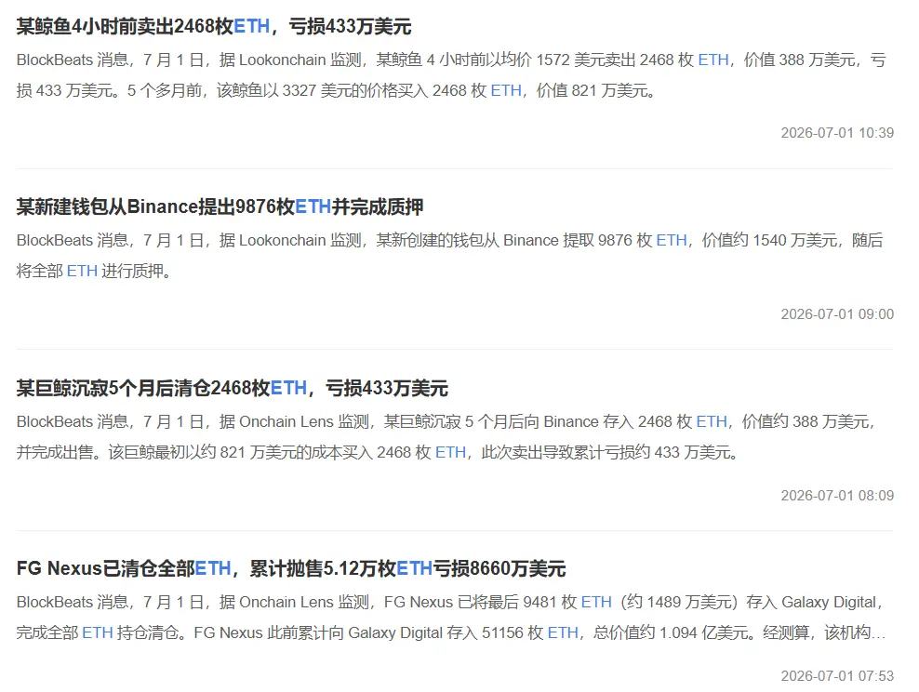Viewport: 919px width, 692px height.
Task: Open headline about giant whale dormant for 5 months
Action: pos(233,388)
